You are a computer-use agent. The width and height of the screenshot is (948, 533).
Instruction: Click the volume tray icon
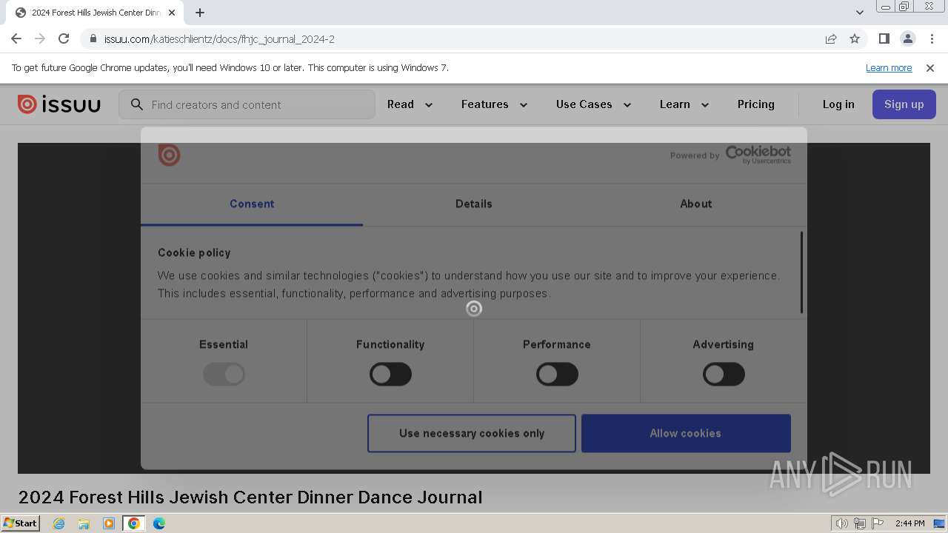coord(841,523)
